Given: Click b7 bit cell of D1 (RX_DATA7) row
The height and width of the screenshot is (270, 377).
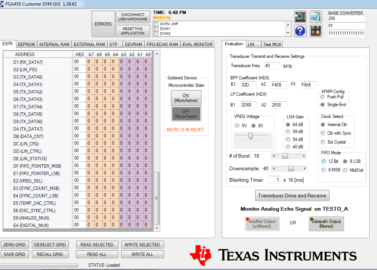Looking at the screenshot, I should click(x=91, y=62).
